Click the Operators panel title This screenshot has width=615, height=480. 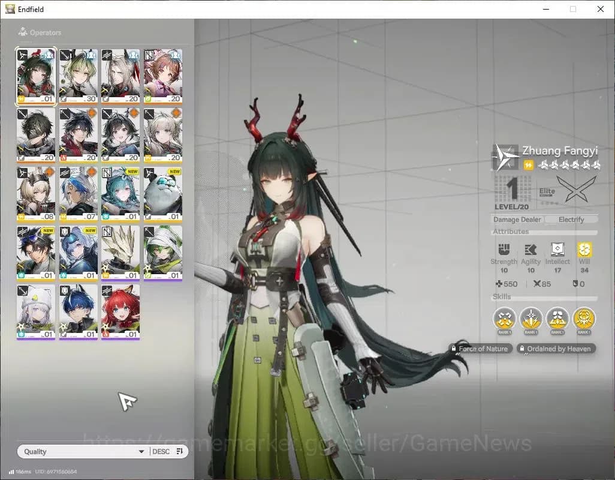coord(46,32)
